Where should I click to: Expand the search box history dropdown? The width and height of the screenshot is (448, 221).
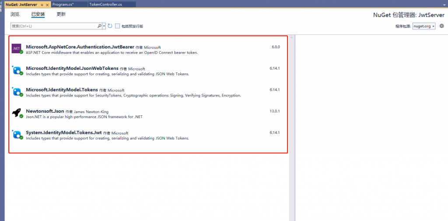click(x=104, y=26)
